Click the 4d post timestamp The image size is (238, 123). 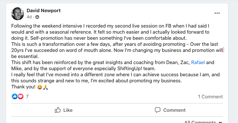coord(29,17)
